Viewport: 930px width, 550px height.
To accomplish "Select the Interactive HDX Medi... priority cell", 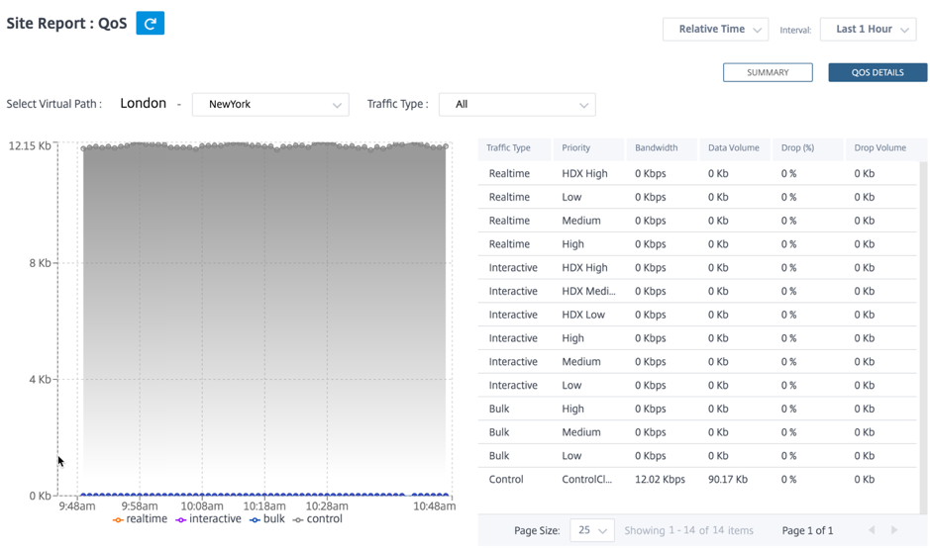I will click(x=588, y=291).
